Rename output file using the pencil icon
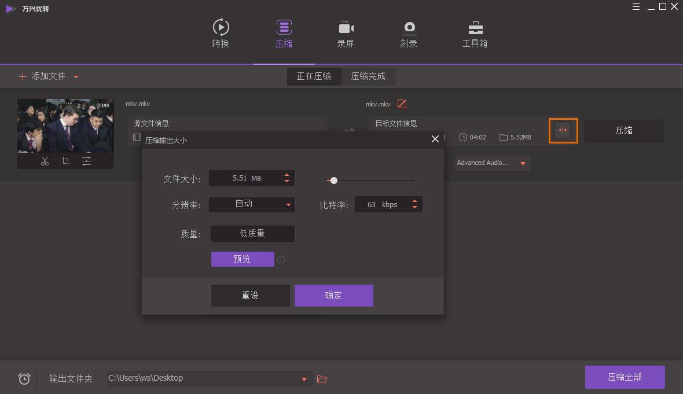The width and height of the screenshot is (683, 394). pyautogui.click(x=402, y=104)
